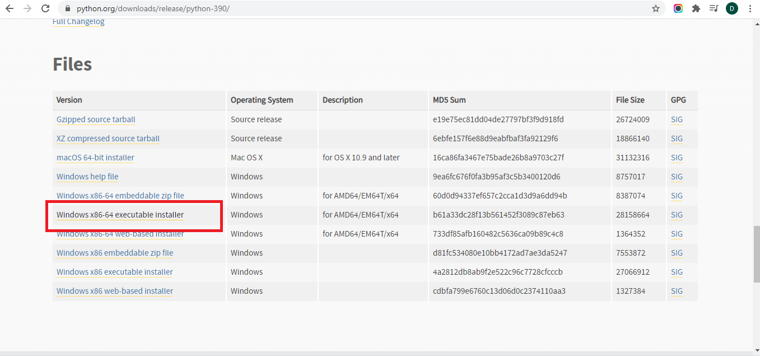Click MD5 sum e19e75ec81dd04de27797bf3f9d918fd
The height and width of the screenshot is (356, 760).
498,119
